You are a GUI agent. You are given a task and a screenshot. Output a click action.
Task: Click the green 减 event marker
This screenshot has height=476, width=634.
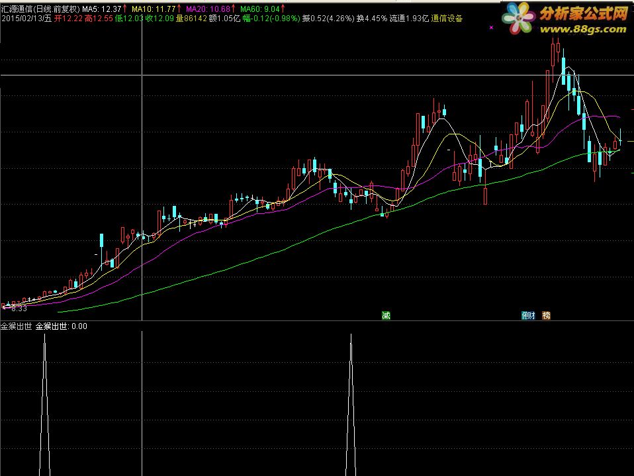click(x=386, y=315)
